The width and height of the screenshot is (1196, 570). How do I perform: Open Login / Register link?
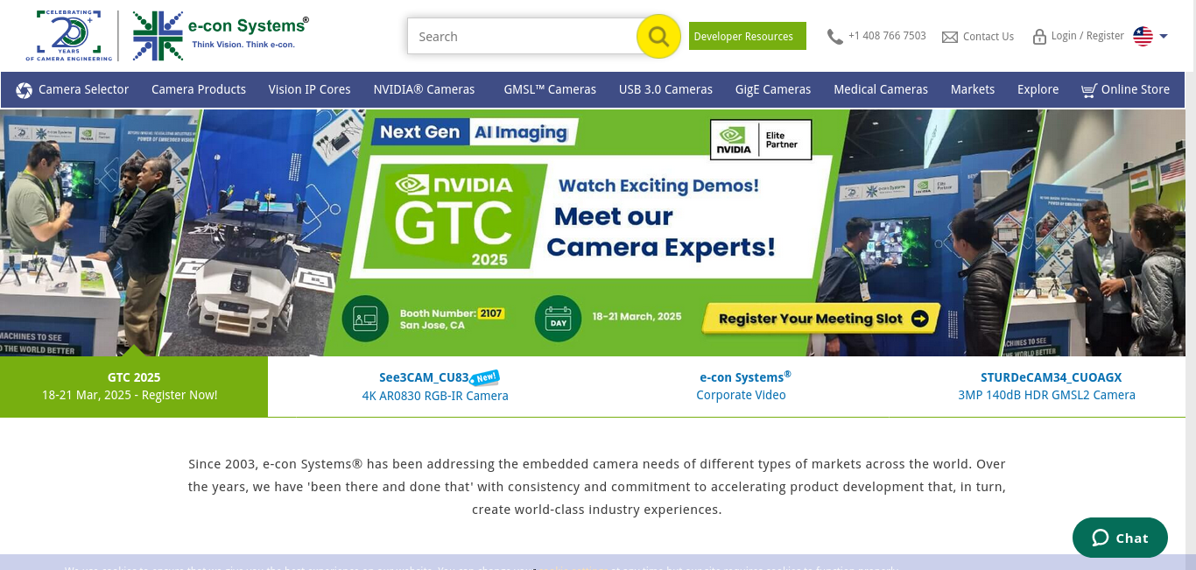[x=1087, y=36]
